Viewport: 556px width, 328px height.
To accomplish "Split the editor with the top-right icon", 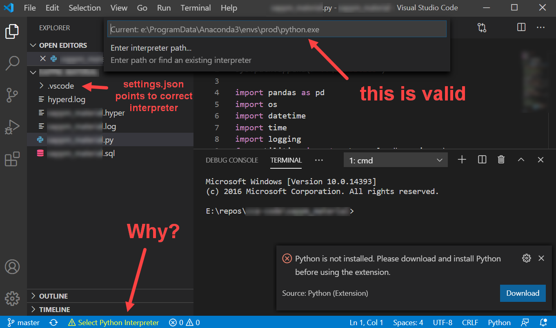I will tap(521, 27).
